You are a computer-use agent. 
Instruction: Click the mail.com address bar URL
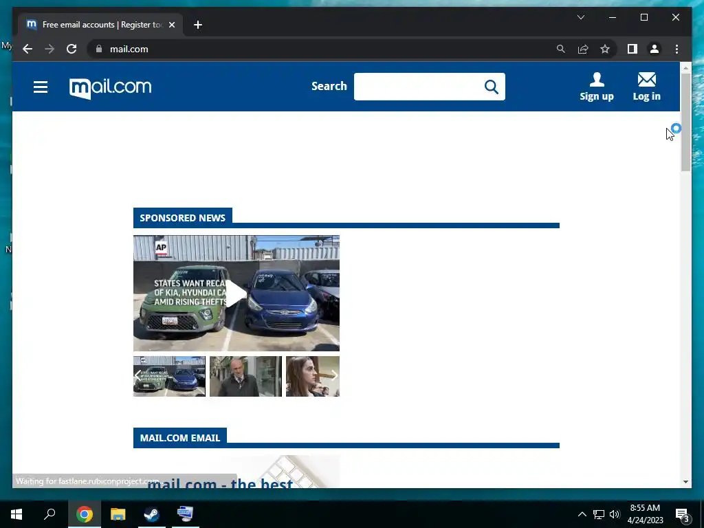point(129,49)
